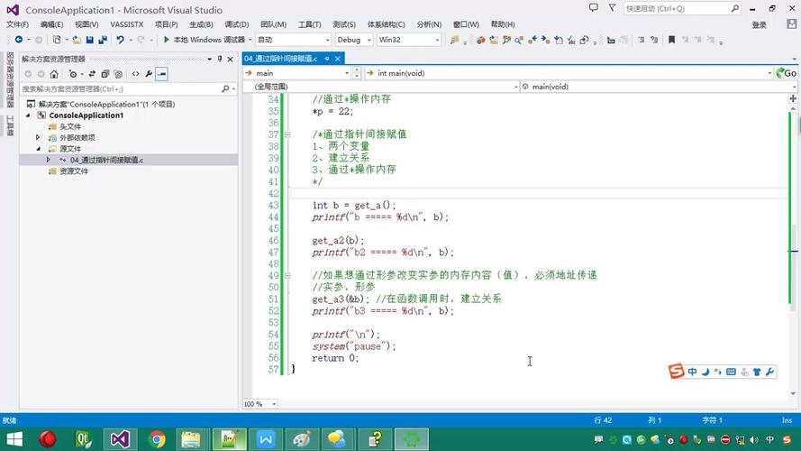Toggle the Preview Selected Items button
Image resolution: width=801 pixels, height=451 pixels.
(162, 74)
